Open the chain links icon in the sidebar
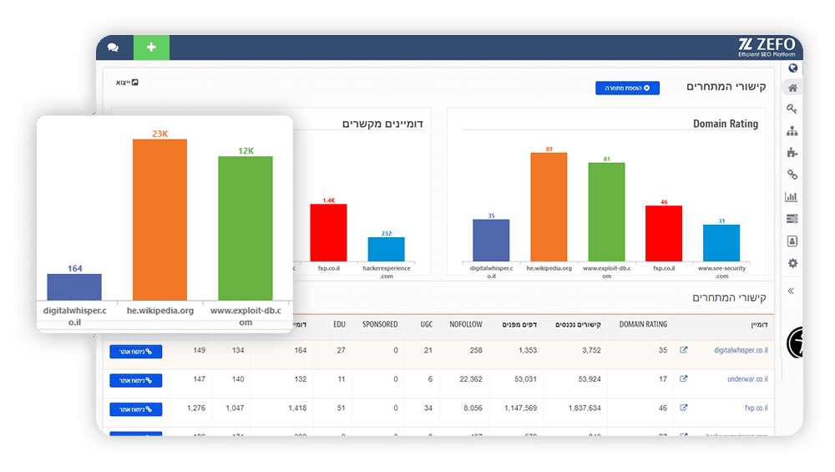 click(792, 175)
